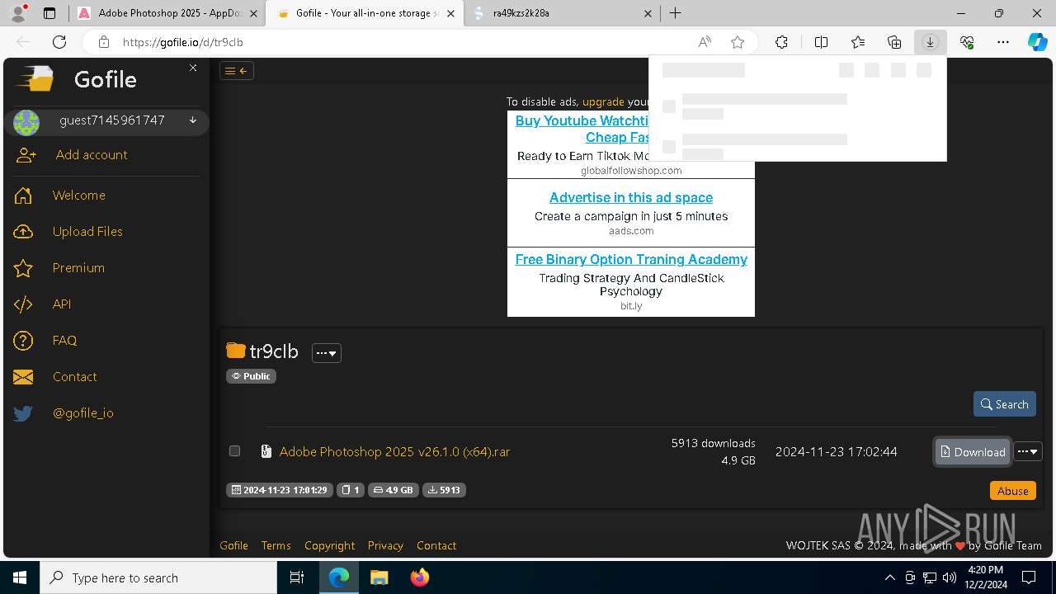Click the Welcome home icon
This screenshot has width=1056, height=594.
(x=23, y=196)
